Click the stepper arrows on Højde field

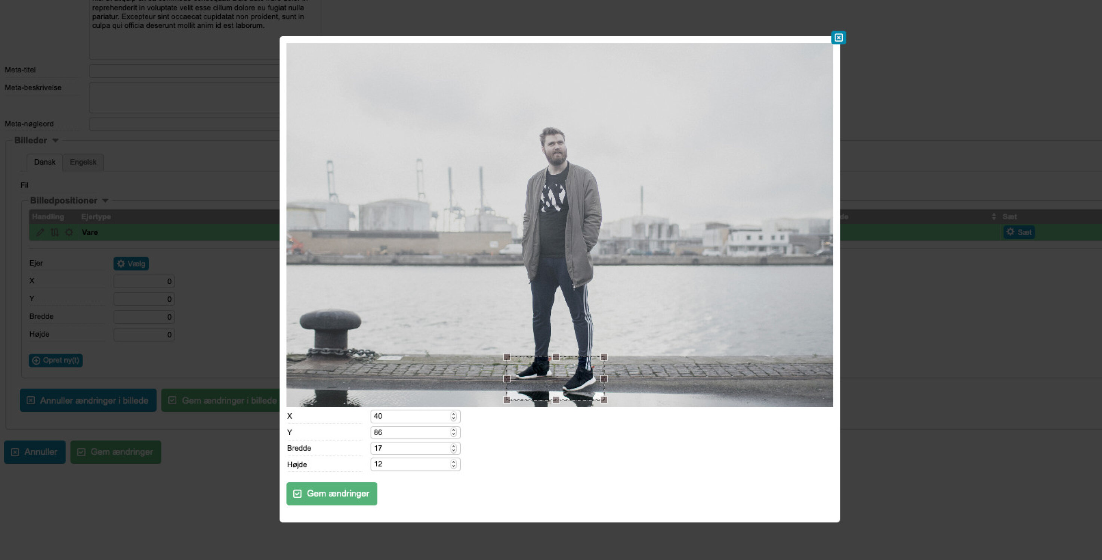(x=453, y=464)
